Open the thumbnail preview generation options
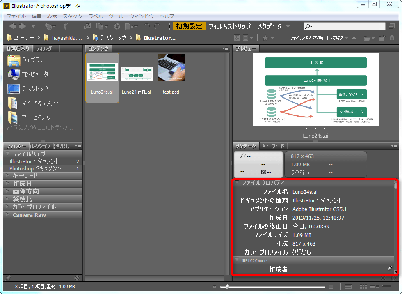402x294 pixels. pyautogui.click(x=248, y=38)
